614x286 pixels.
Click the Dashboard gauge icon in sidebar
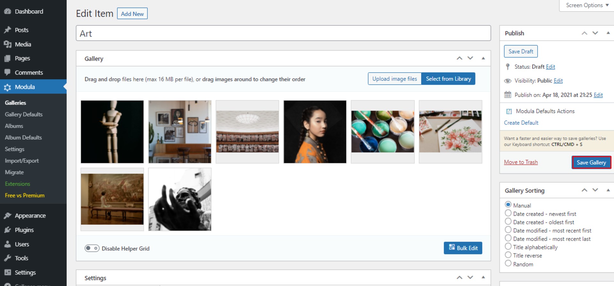pyautogui.click(x=8, y=12)
